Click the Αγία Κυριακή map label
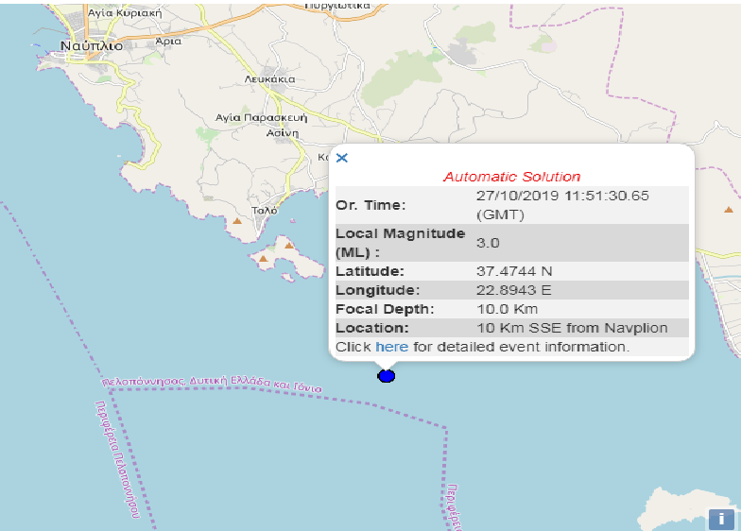The width and height of the screenshot is (741, 531). [124, 14]
